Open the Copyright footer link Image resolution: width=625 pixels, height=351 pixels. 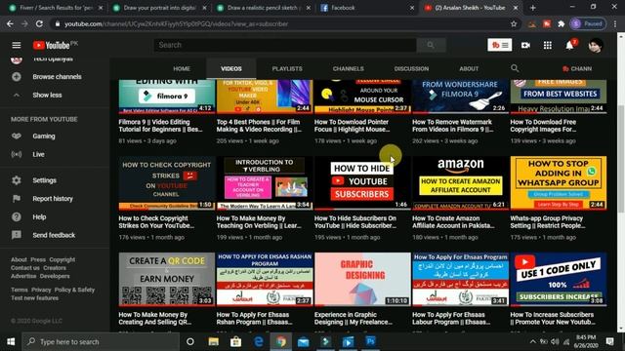click(62, 259)
